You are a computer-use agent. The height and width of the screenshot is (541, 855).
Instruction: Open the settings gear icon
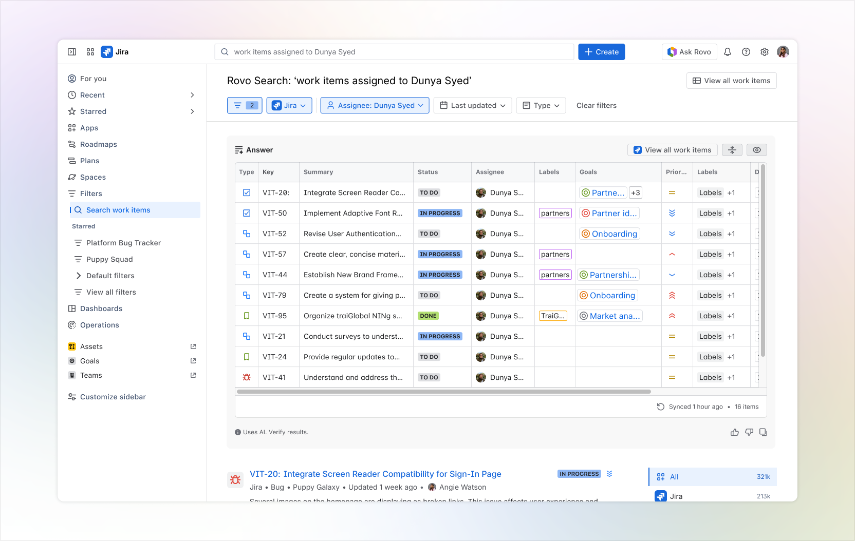click(x=765, y=52)
